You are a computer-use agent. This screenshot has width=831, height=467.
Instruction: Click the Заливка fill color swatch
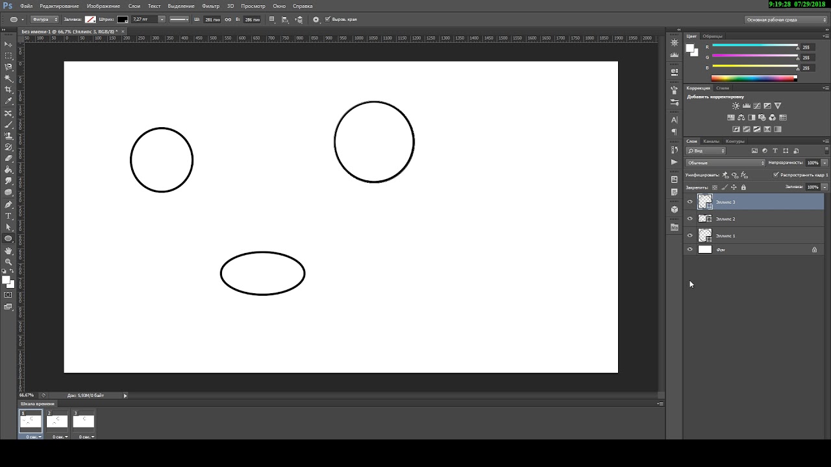click(90, 19)
